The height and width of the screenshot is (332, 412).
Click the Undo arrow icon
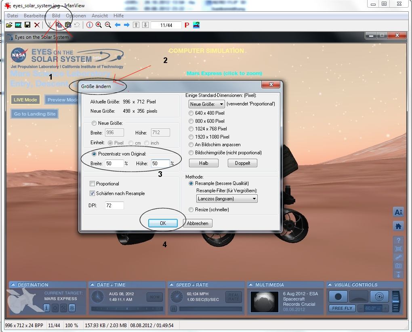click(x=77, y=25)
